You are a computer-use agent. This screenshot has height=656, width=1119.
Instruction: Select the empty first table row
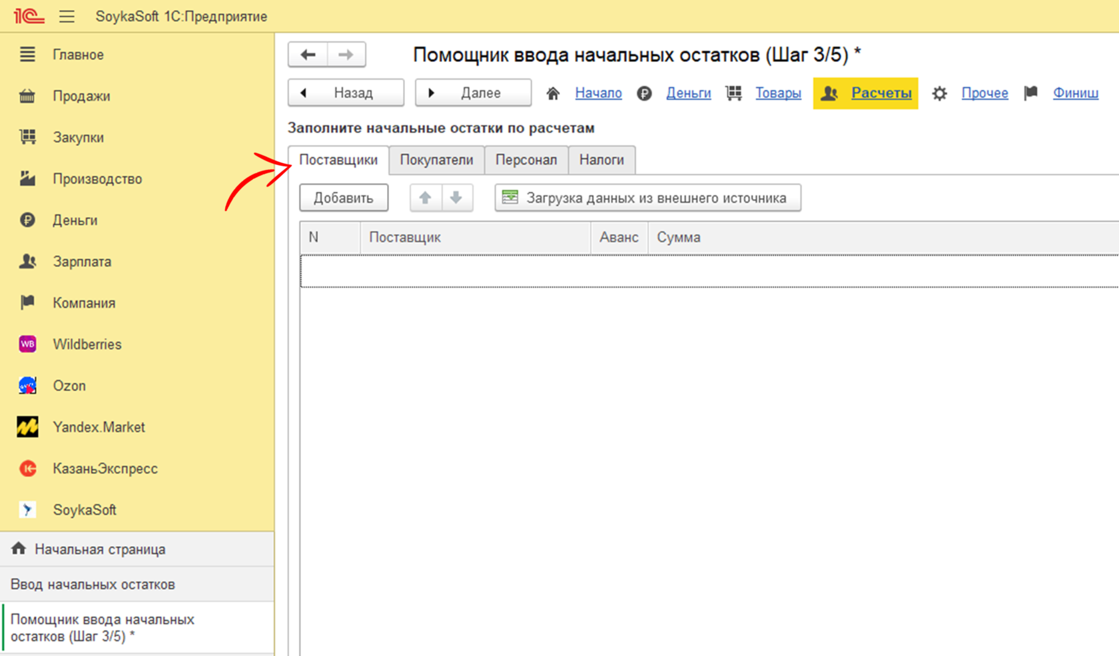click(x=709, y=271)
